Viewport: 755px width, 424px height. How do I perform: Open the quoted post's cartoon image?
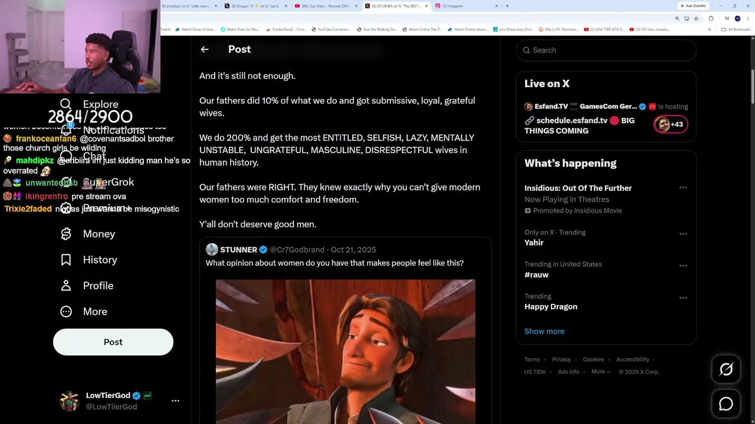345,352
